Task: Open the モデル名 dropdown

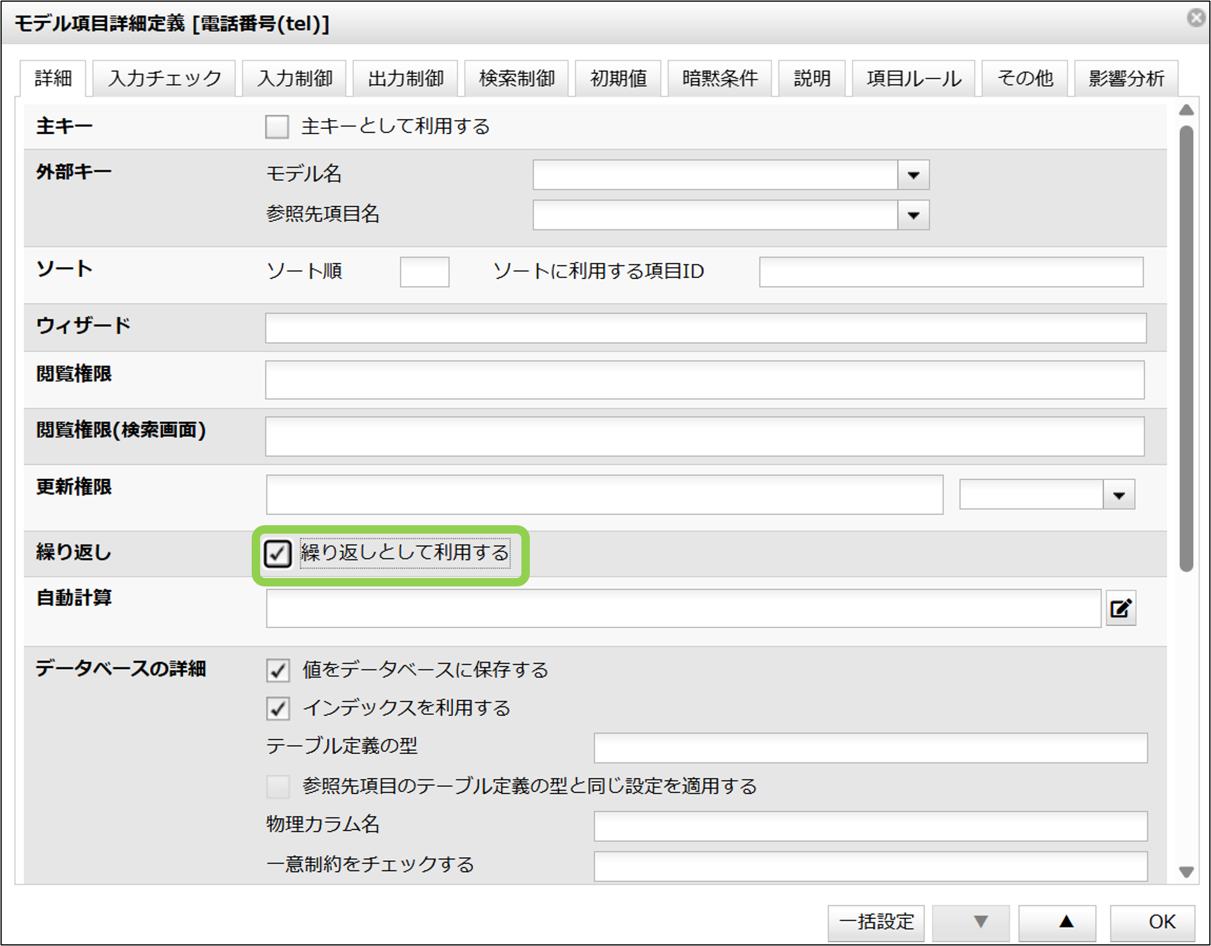Action: pos(913,175)
